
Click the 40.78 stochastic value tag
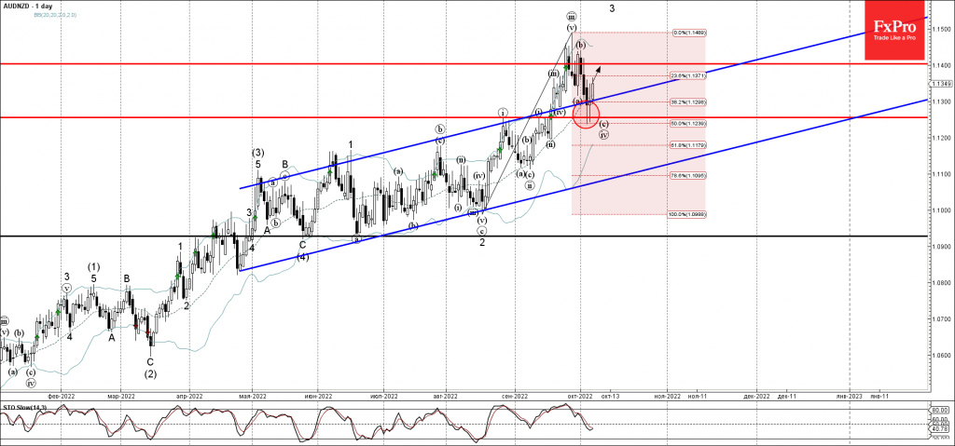click(x=939, y=427)
